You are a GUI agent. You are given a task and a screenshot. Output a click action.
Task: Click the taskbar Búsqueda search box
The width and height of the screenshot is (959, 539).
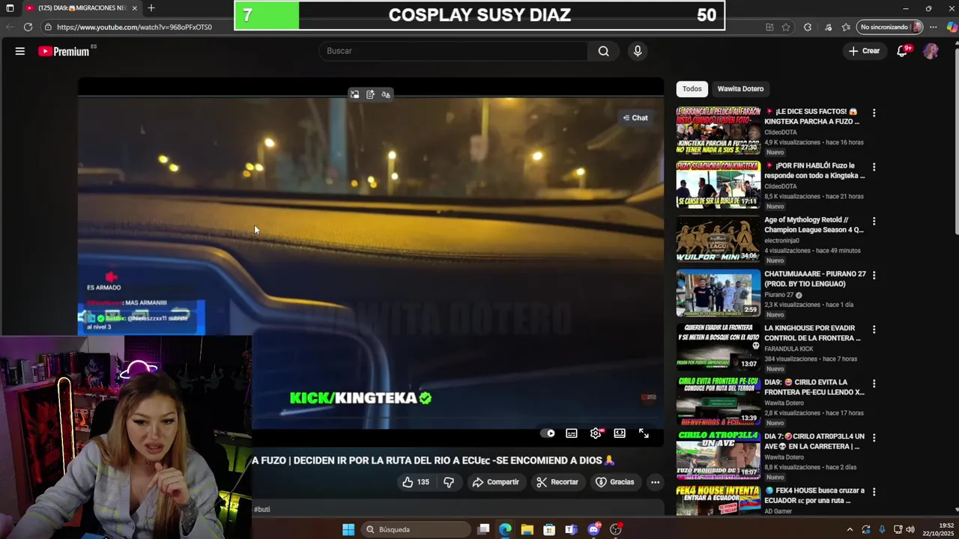(415, 529)
